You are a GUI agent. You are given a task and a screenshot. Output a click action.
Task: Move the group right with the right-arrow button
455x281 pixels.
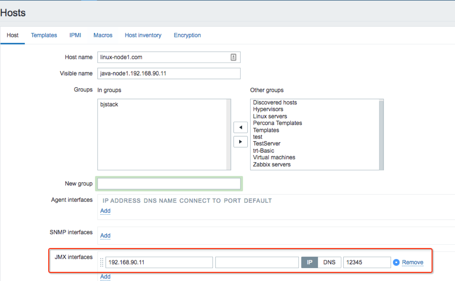click(240, 142)
